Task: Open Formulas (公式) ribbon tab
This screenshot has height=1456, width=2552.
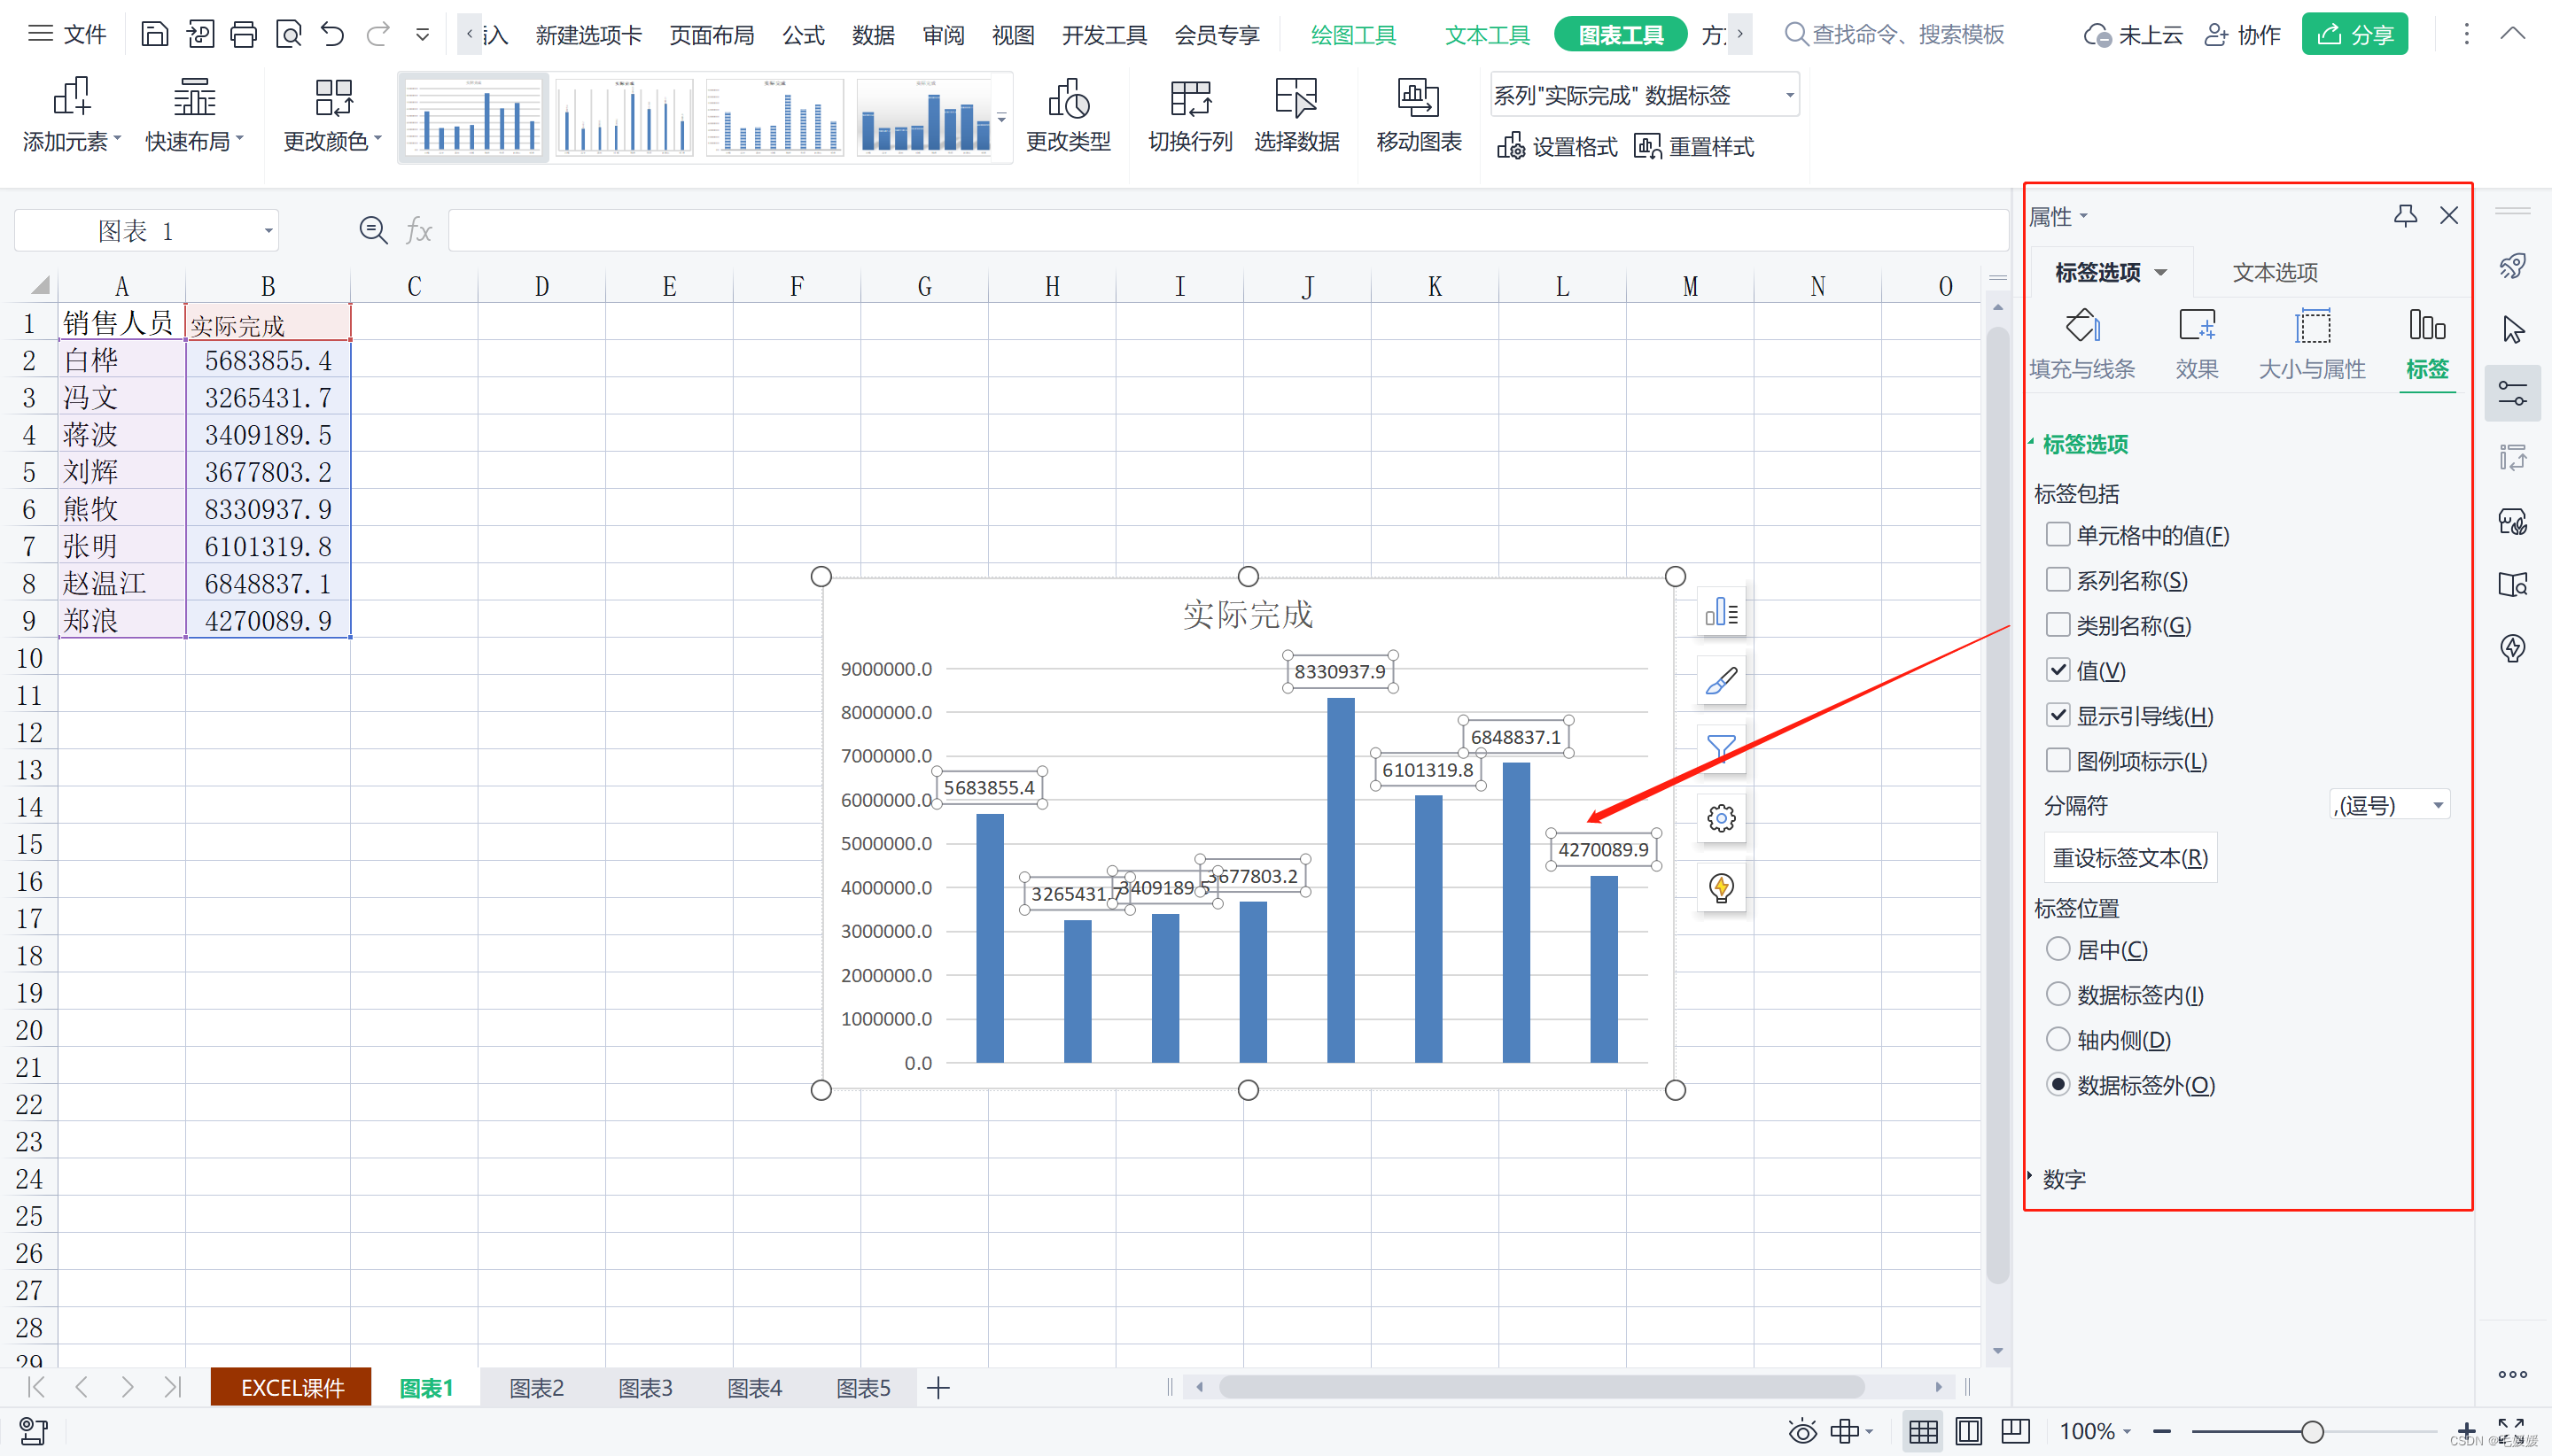Action: (x=804, y=35)
